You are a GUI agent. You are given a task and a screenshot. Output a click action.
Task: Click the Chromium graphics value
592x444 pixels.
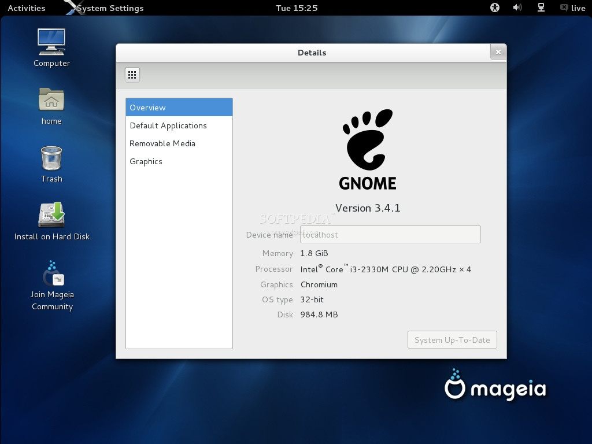tap(319, 284)
